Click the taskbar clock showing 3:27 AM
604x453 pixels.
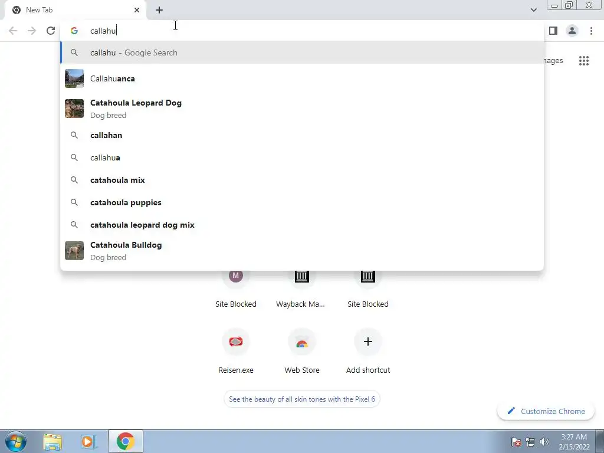tap(574, 442)
